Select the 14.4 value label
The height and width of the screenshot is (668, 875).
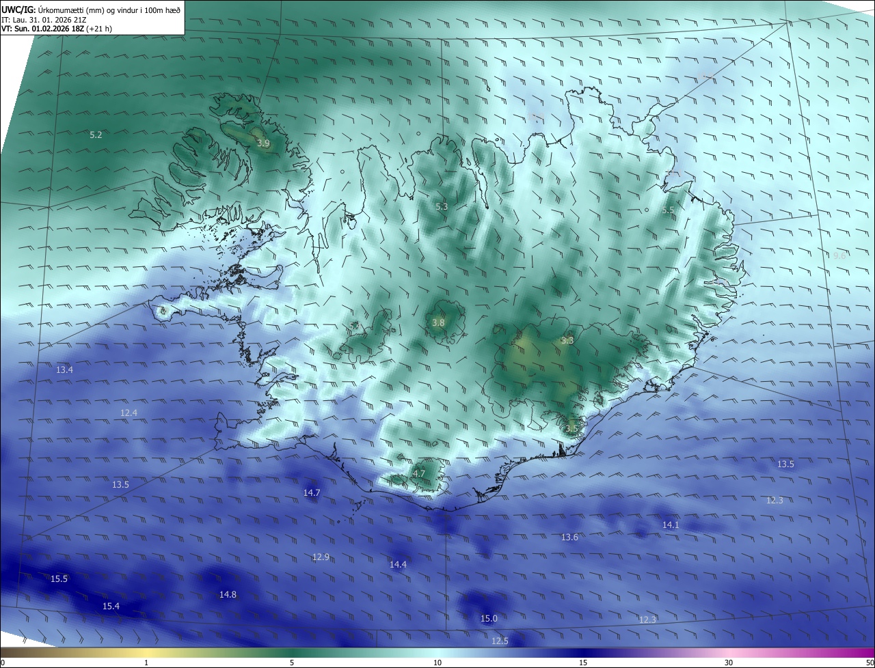(x=398, y=564)
